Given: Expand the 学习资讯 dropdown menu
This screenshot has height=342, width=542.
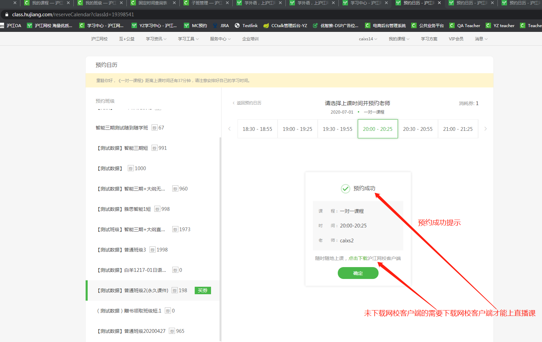Looking at the screenshot, I should click(156, 39).
